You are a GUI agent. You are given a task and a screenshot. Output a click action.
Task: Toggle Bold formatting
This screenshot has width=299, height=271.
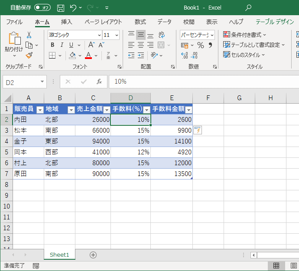coord(52,45)
